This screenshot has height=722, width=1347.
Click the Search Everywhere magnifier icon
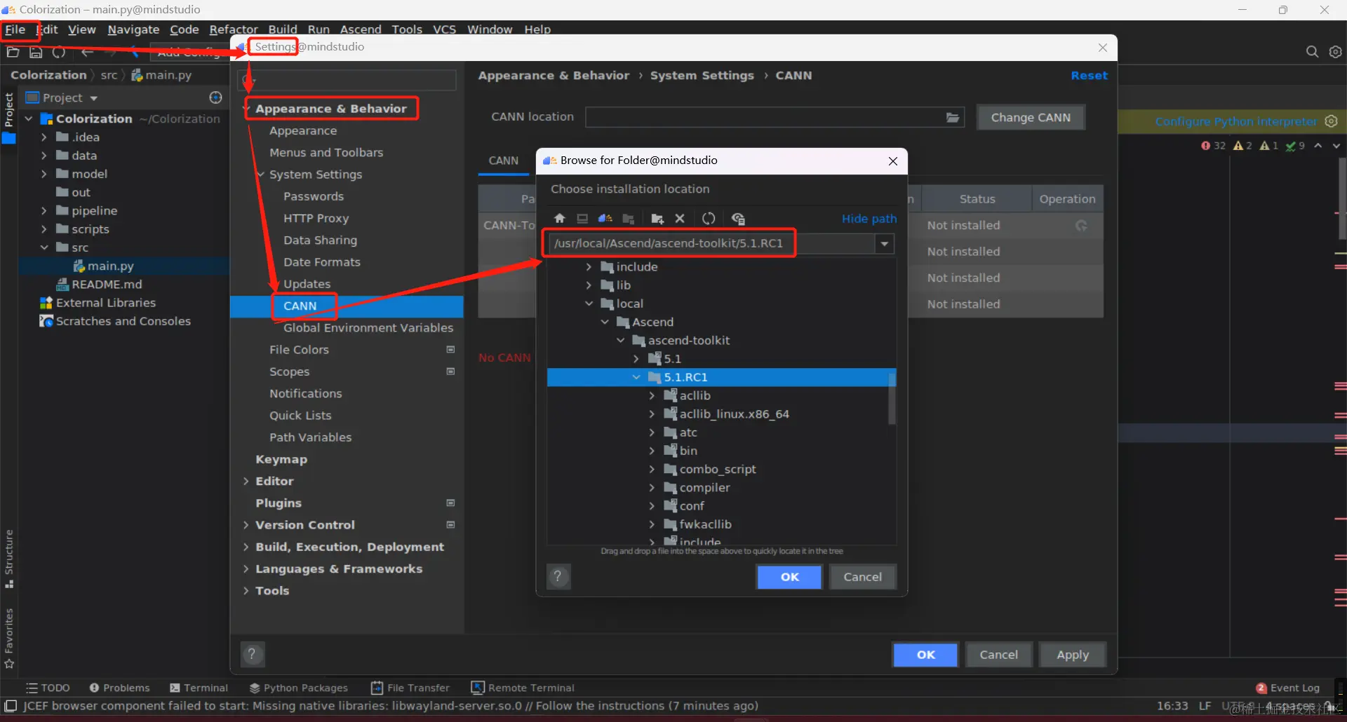(x=1312, y=52)
